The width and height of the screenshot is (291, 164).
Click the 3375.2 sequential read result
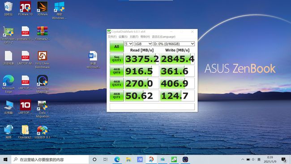(x=142, y=59)
